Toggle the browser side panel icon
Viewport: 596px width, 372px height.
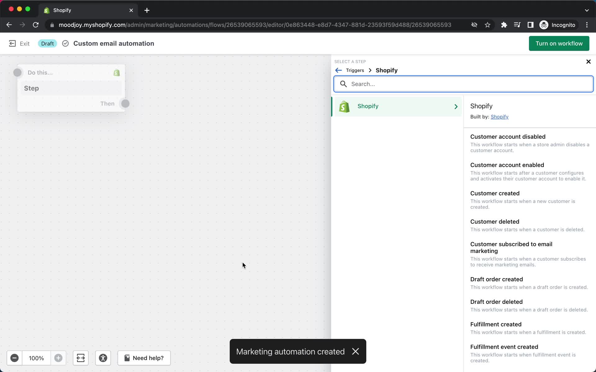pos(531,25)
